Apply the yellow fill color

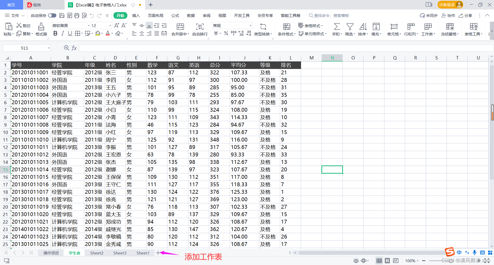tap(98, 33)
